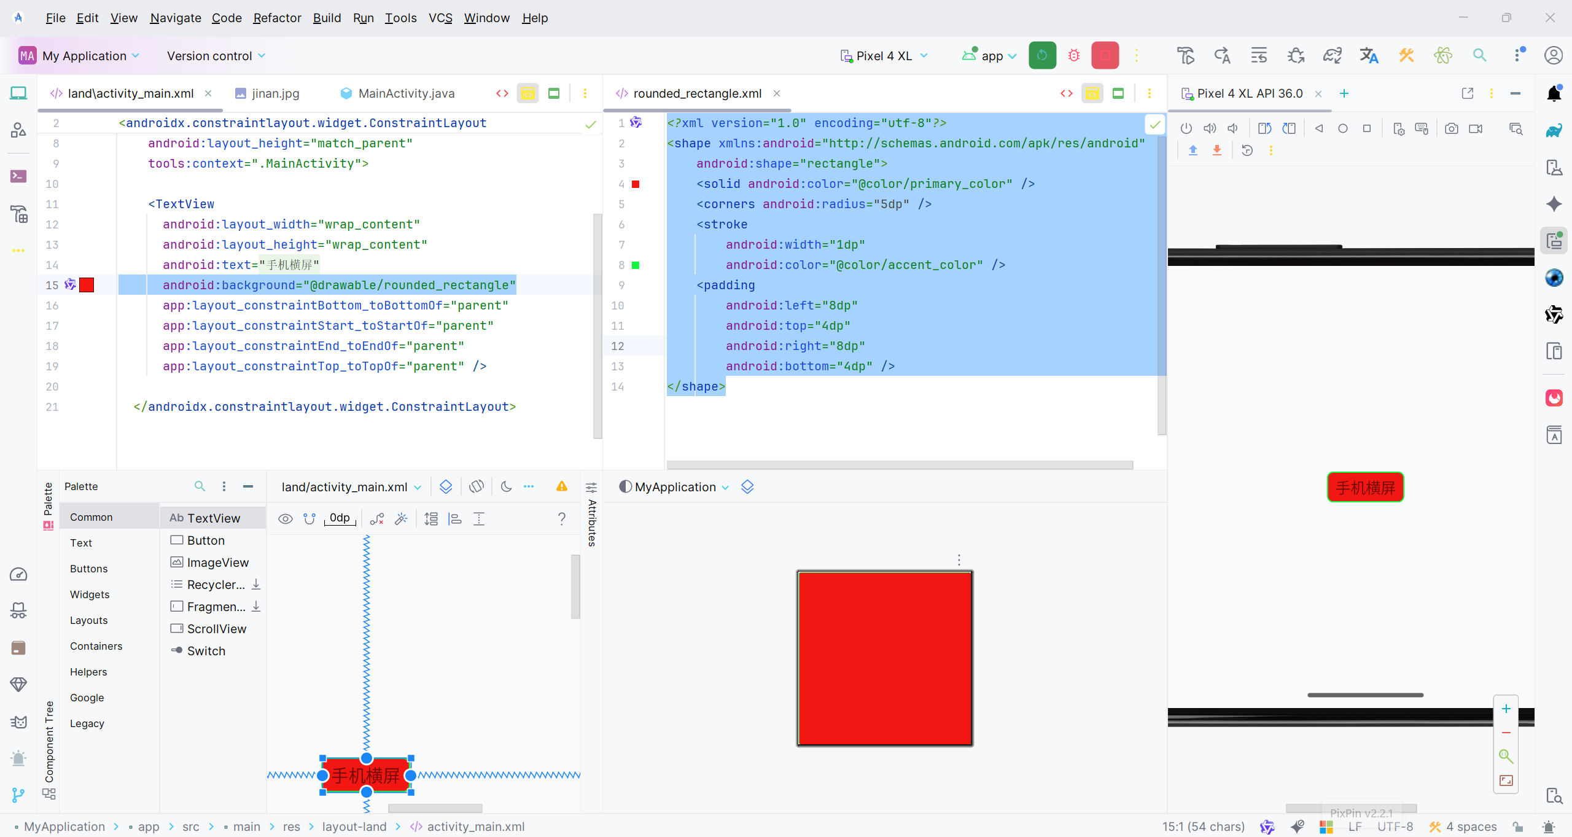
Task: Click Button widget in palette list
Action: (206, 540)
